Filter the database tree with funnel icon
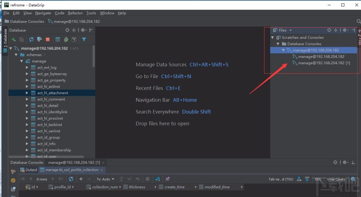 click(x=84, y=40)
